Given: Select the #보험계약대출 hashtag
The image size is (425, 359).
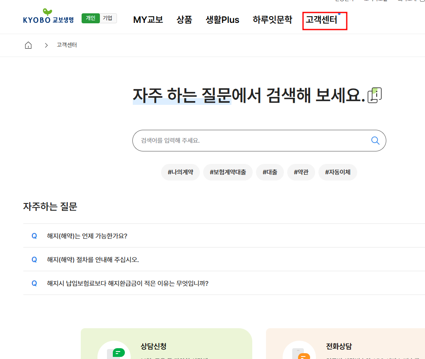Looking at the screenshot, I should [x=228, y=172].
